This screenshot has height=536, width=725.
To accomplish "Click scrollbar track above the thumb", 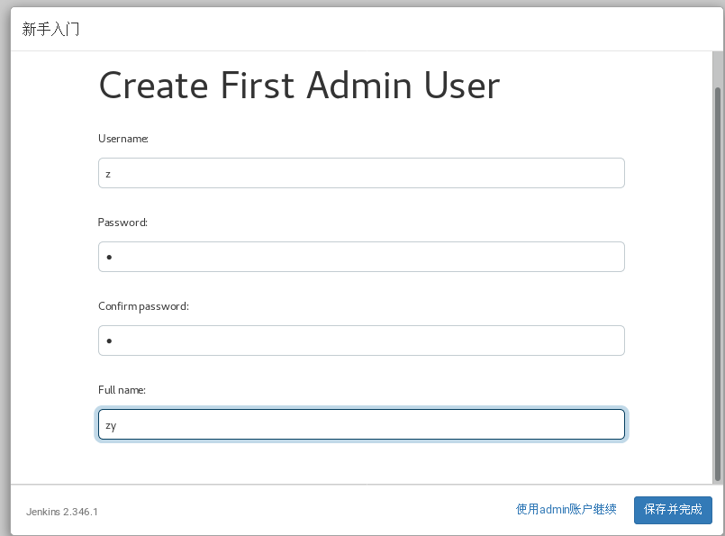I will [x=717, y=70].
